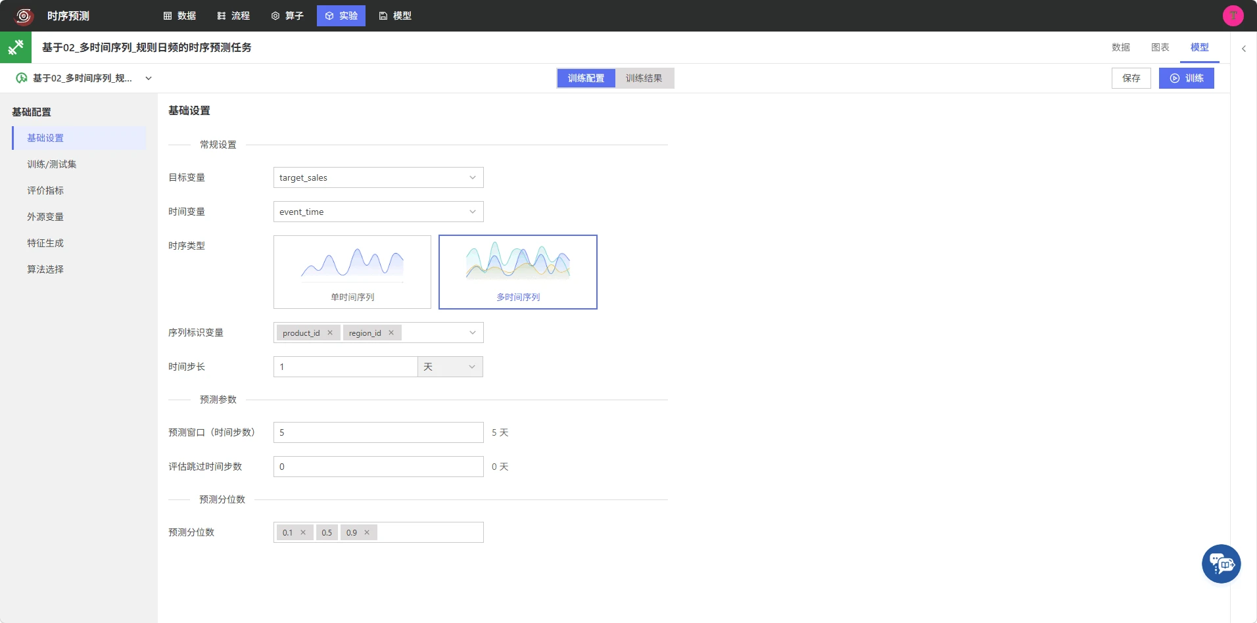Select the 多时间序列 series type
The width and height of the screenshot is (1257, 623).
pos(518,272)
